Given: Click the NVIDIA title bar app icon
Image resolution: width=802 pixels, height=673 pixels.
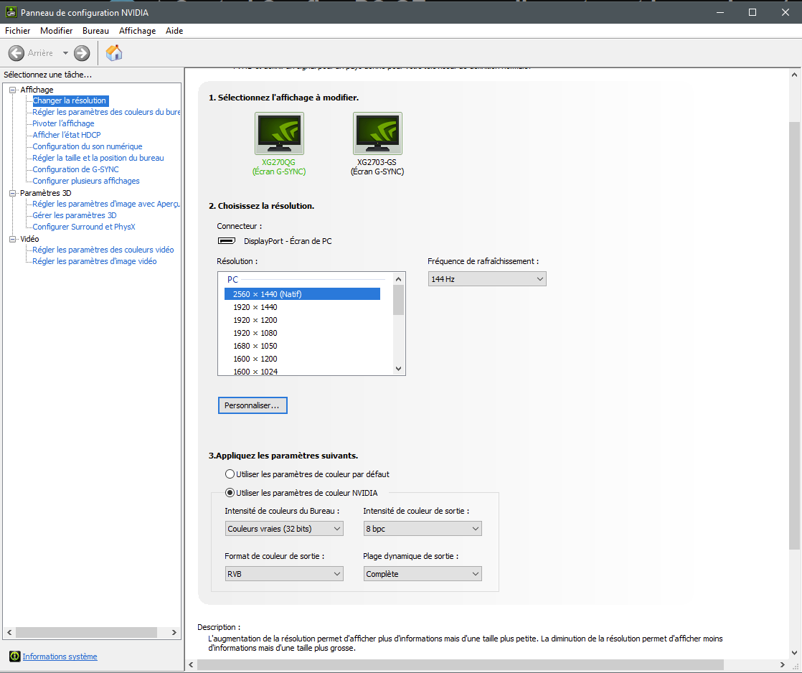Looking at the screenshot, I should tap(11, 11).
